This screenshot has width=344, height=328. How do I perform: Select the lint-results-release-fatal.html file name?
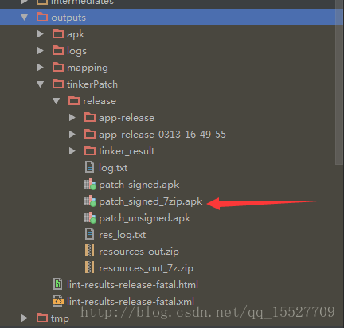[132, 285]
